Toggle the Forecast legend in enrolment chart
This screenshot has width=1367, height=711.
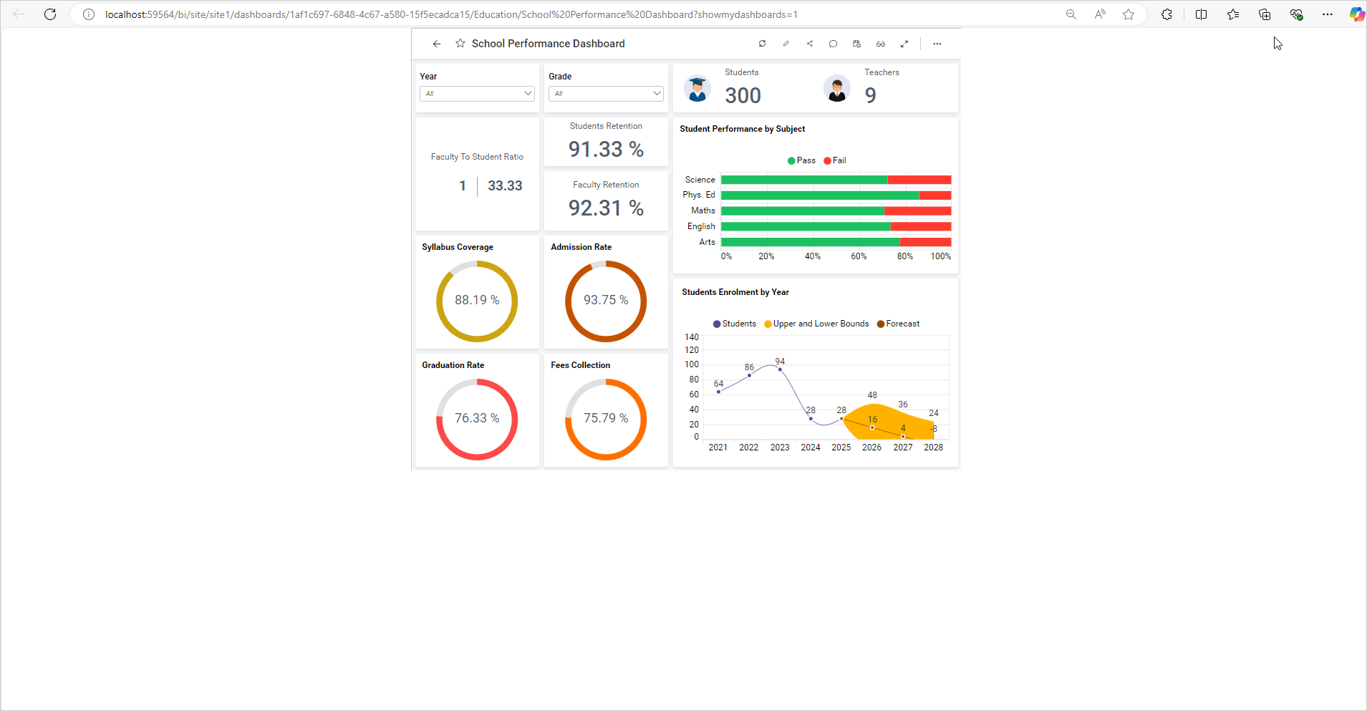[x=898, y=324]
